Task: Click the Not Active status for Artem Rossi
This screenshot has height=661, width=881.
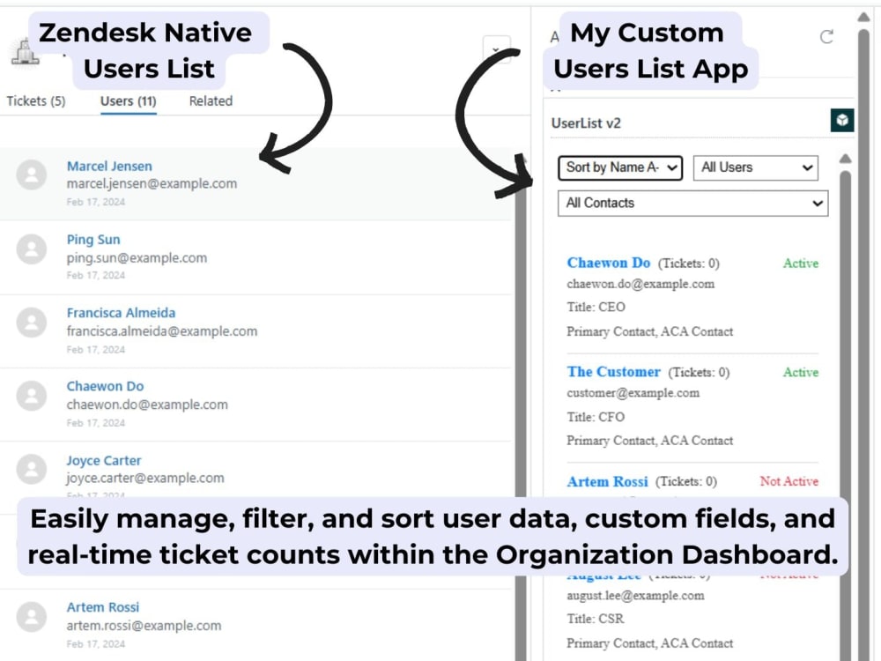Action: [x=788, y=481]
